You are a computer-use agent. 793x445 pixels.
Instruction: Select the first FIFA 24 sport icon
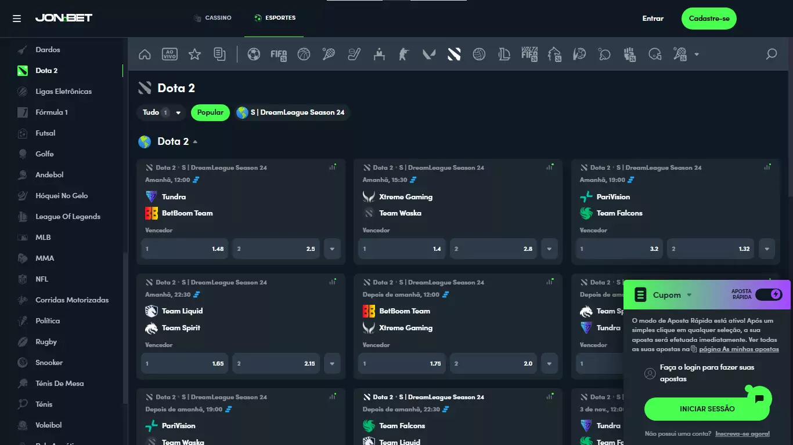pyautogui.click(x=279, y=54)
